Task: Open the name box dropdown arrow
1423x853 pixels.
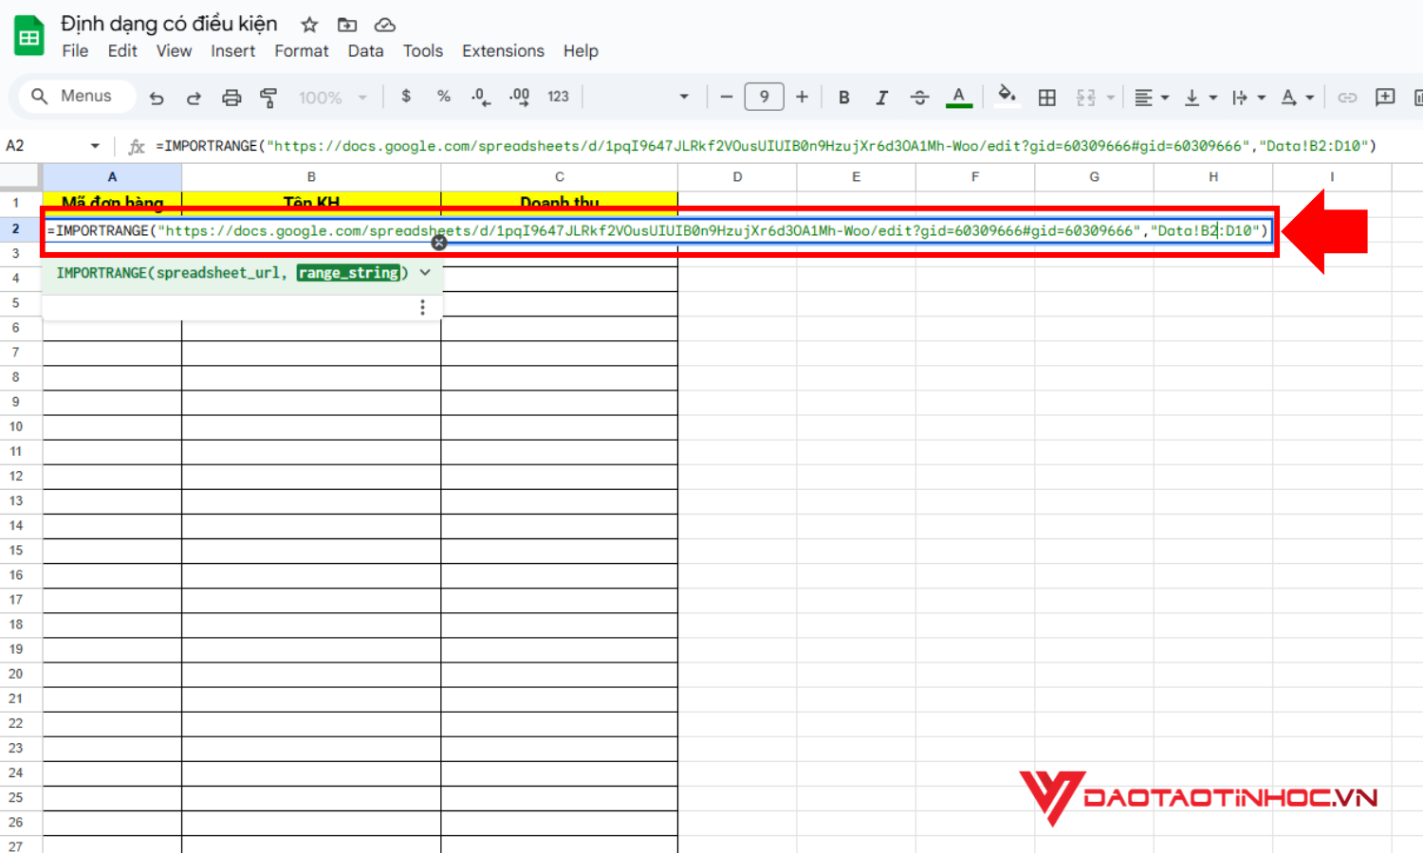Action: tap(95, 146)
